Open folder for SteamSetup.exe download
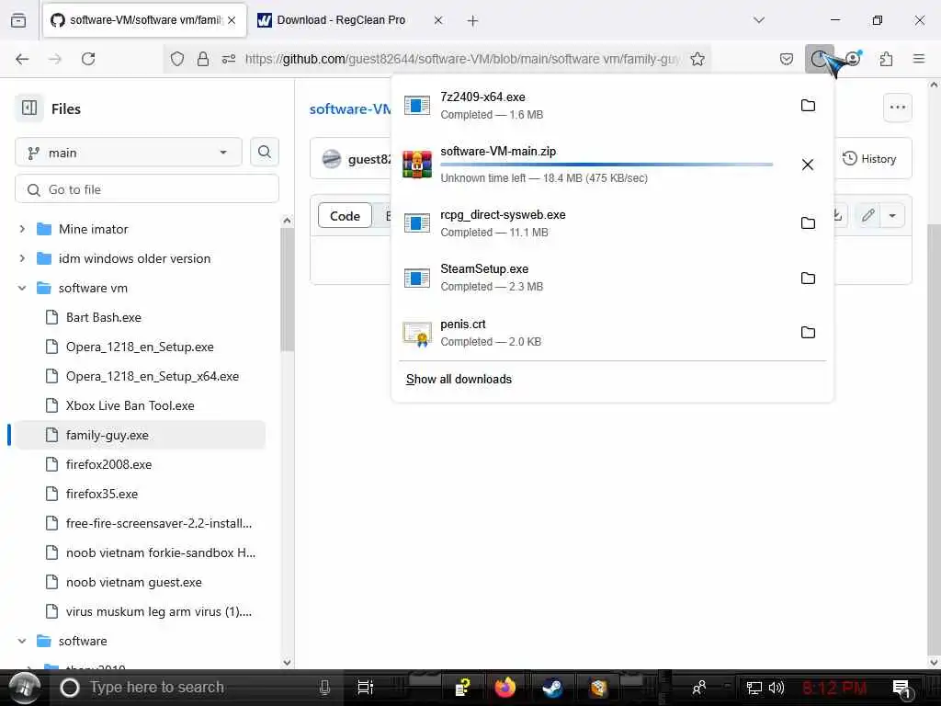This screenshot has height=706, width=941. coord(808,278)
